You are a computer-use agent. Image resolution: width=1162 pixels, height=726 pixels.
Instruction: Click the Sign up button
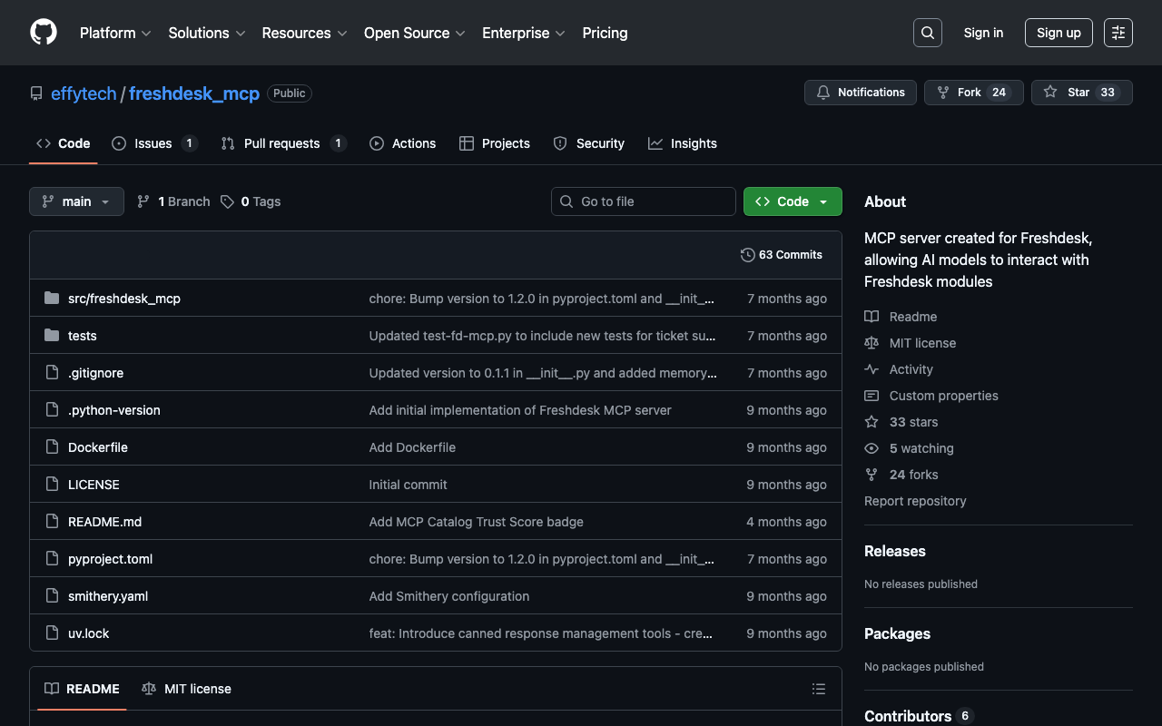point(1058,33)
